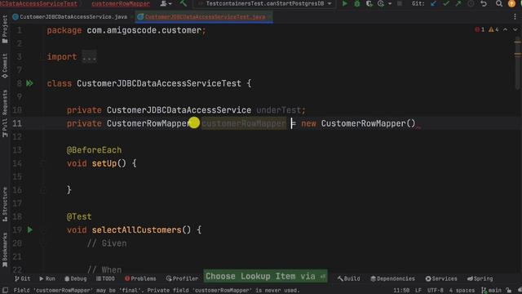This screenshot has width=522, height=294.
Task: Collapse the setUp method fold marker
Action: (43, 163)
